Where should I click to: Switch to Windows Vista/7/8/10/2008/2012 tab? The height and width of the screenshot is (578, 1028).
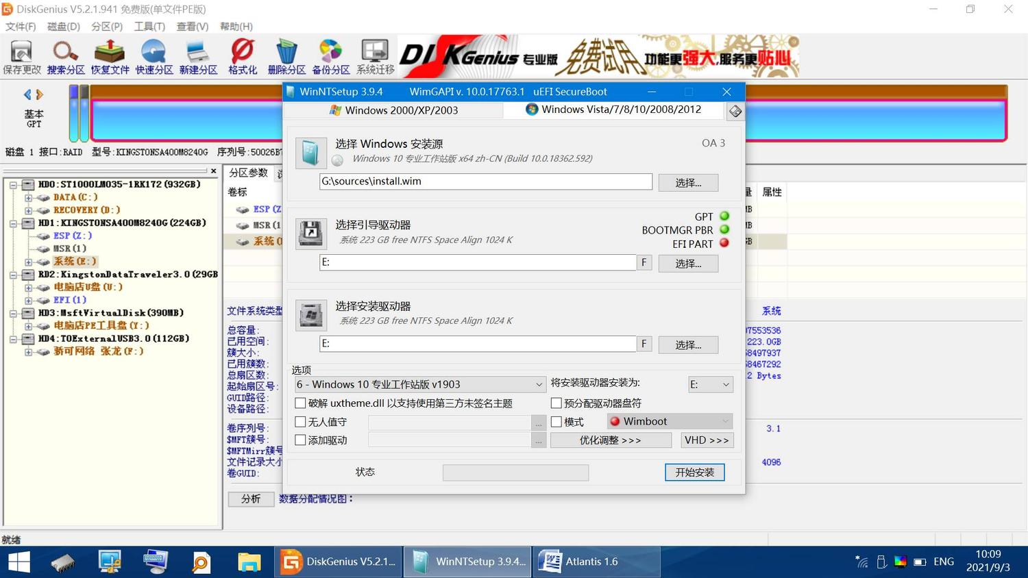(x=613, y=110)
